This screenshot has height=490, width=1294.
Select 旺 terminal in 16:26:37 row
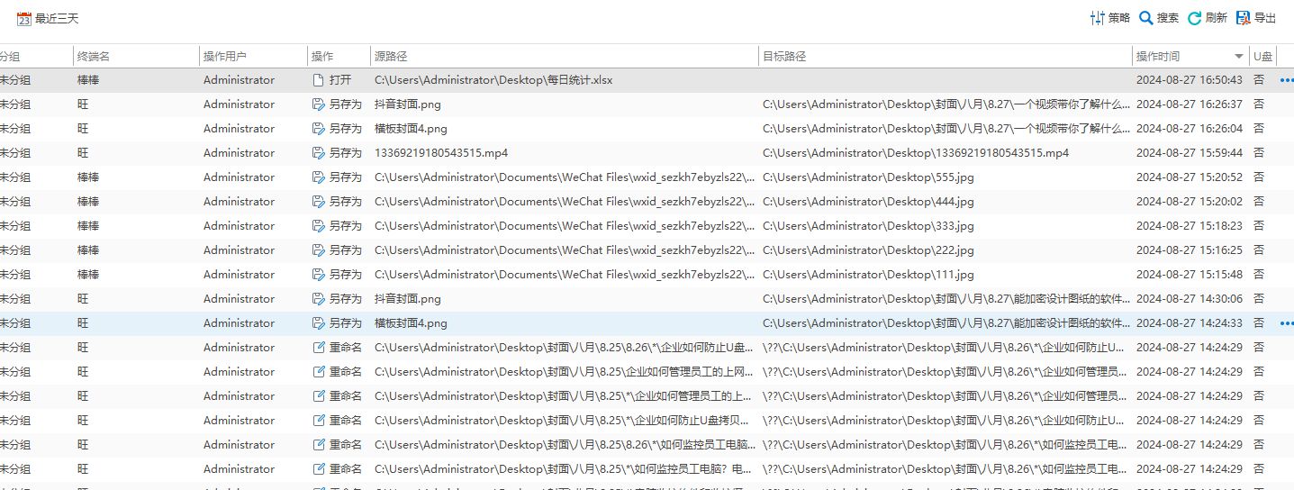point(83,104)
